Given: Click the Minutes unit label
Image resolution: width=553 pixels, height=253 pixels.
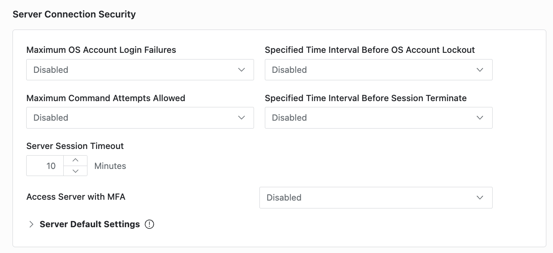Looking at the screenshot, I should point(110,166).
